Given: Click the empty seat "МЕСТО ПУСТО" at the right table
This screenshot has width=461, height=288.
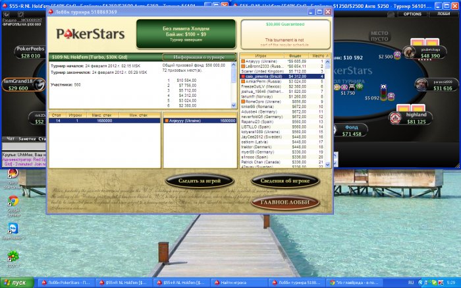Looking at the screenshot, I should [x=379, y=36].
